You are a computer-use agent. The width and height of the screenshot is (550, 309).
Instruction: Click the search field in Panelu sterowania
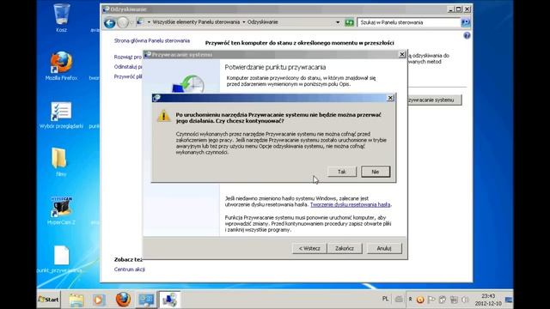tap(409, 22)
